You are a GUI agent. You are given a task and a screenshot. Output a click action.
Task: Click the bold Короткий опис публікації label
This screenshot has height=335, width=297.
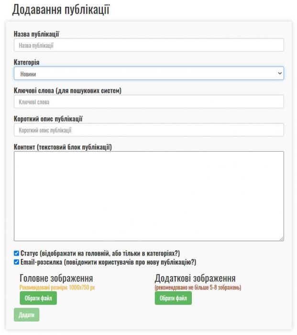(x=48, y=119)
